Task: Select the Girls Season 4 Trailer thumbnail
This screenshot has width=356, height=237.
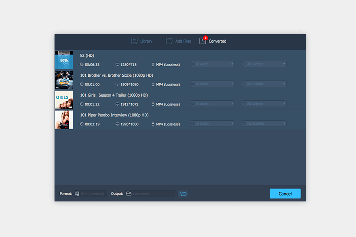Action: coord(64,100)
